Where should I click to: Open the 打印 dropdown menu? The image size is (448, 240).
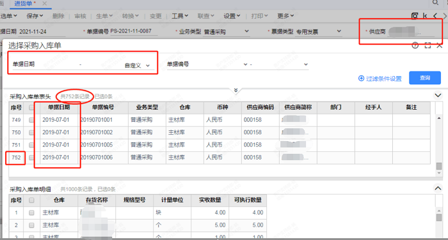[259, 16]
